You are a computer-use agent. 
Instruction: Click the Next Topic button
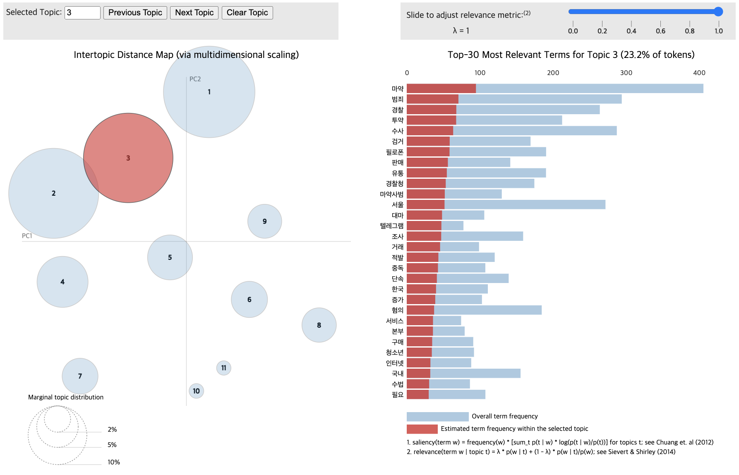[194, 12]
